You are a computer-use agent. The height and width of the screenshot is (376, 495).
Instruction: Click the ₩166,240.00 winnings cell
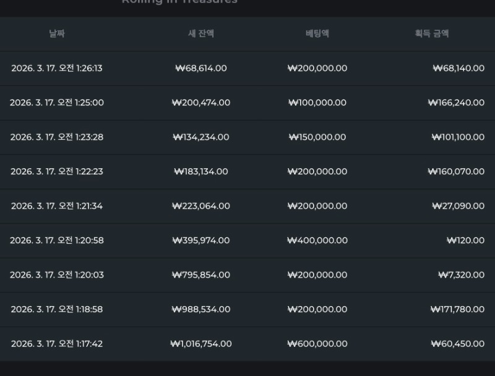pos(456,103)
